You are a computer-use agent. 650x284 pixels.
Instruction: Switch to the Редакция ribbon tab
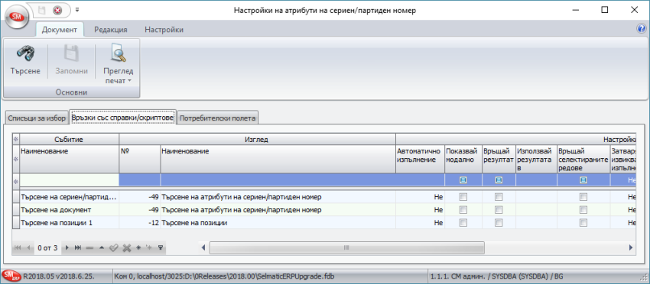tap(111, 30)
